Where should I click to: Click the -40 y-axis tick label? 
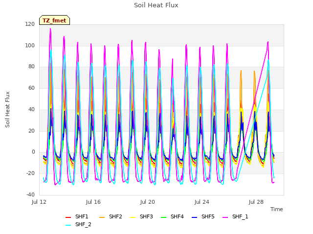click(30, 195)
